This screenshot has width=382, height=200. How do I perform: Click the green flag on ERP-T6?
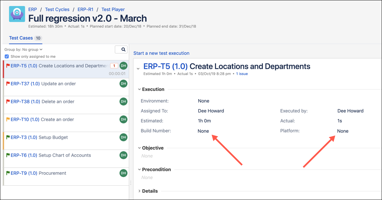[8, 155]
